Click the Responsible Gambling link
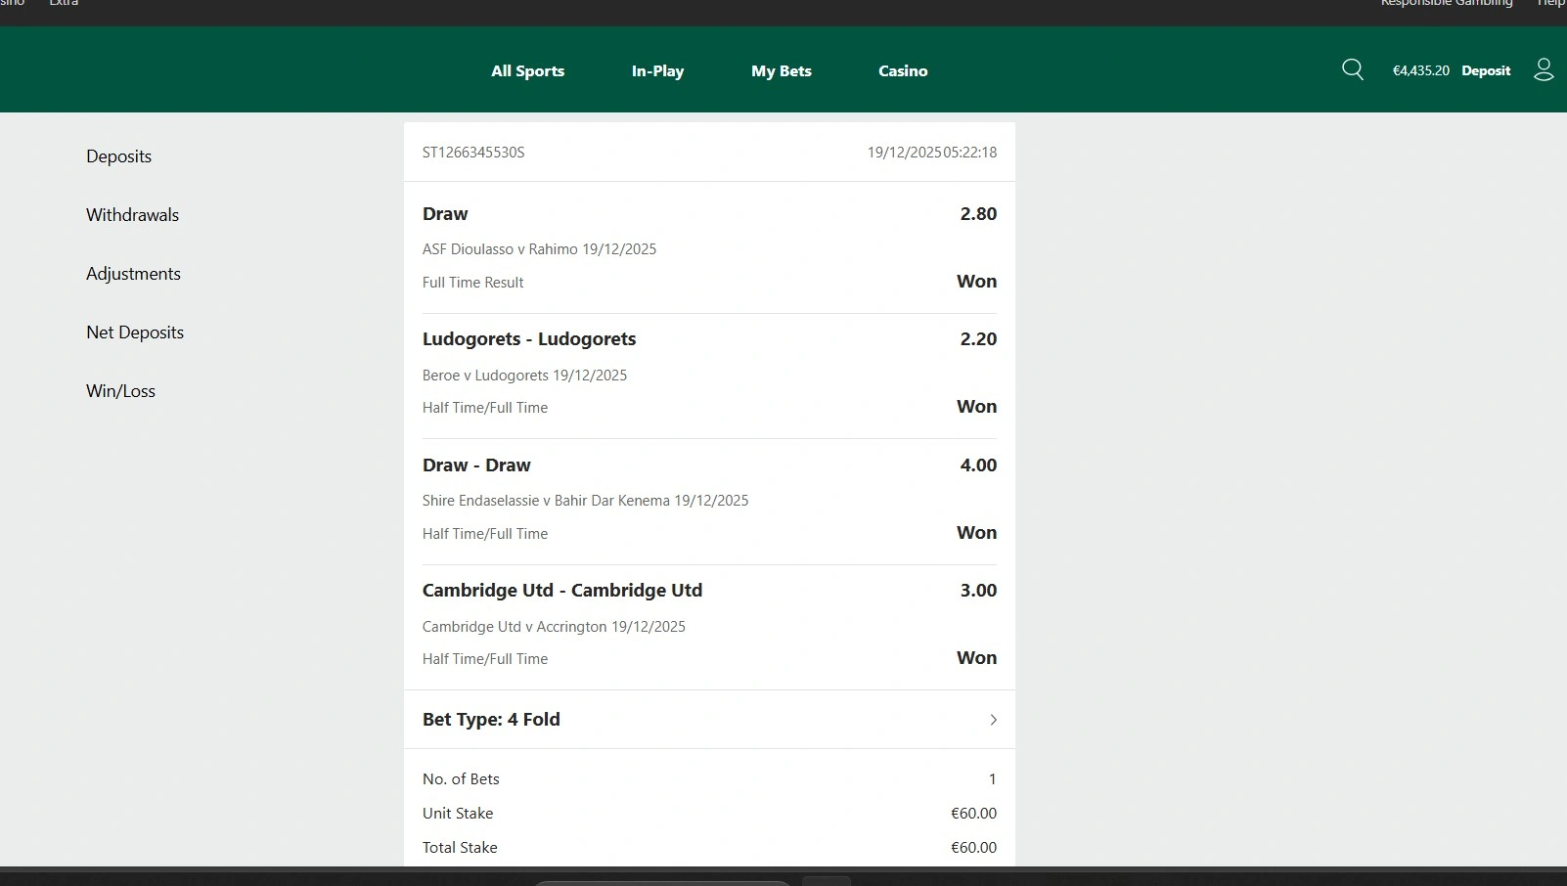Viewport: 1567px width, 886px height. (1446, 4)
